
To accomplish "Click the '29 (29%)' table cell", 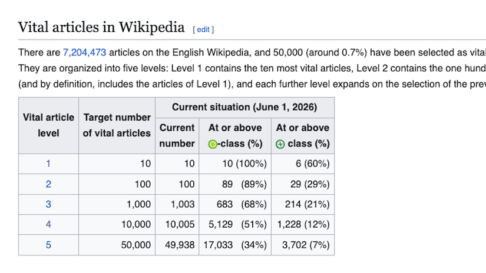I will (x=303, y=184).
